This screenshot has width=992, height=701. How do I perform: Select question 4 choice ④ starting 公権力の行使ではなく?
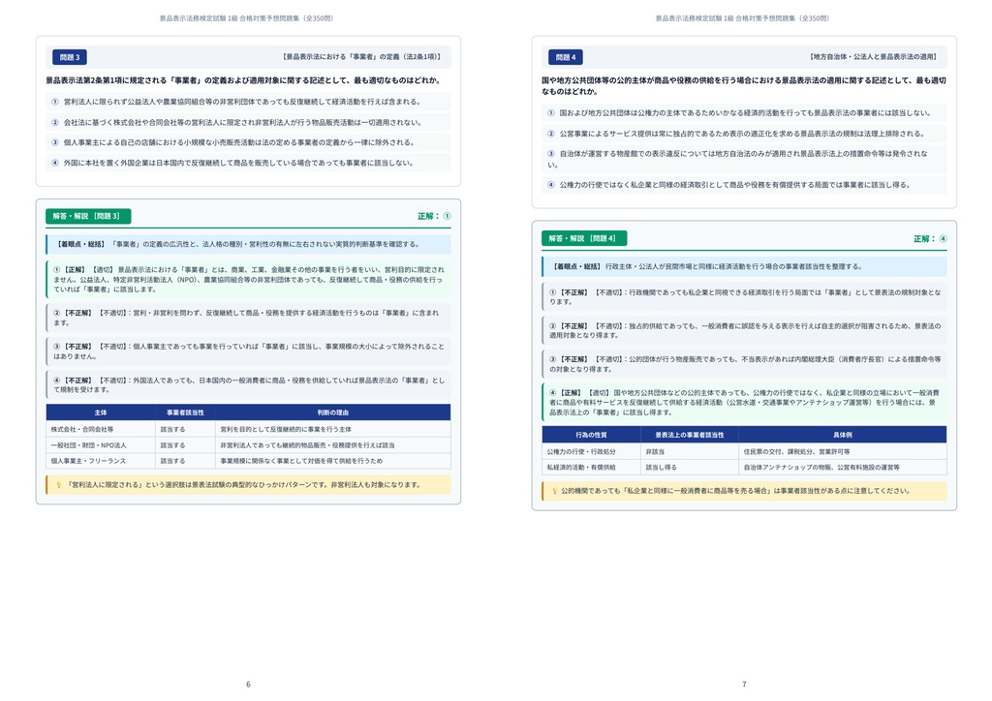pyautogui.click(x=744, y=185)
